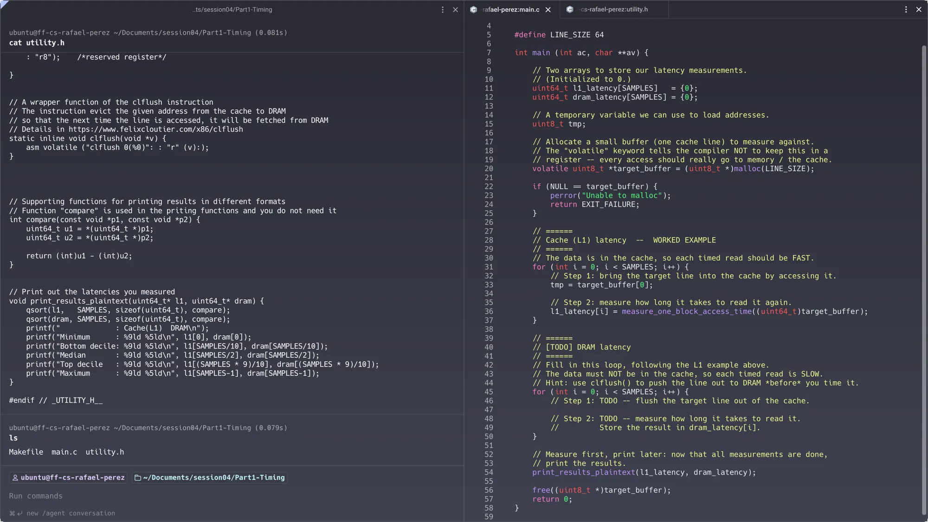Viewport: 928px width, 522px height.
Task: Select the Part1-Timing terminal tab title
Action: [x=232, y=10]
